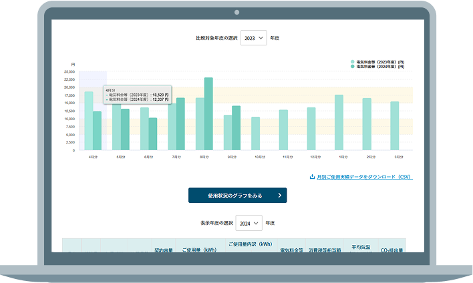Click the arrow icon on the usage graph button
Image resolution: width=473 pixels, height=283 pixels.
(279, 195)
